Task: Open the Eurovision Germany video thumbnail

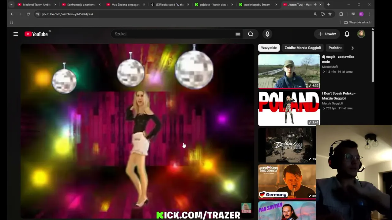Action: coord(287,182)
